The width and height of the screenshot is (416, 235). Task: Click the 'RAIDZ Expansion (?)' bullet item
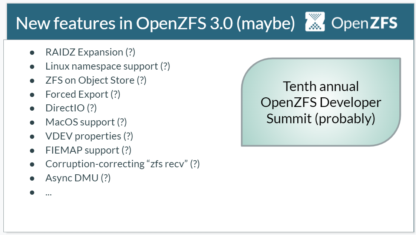[90, 52]
